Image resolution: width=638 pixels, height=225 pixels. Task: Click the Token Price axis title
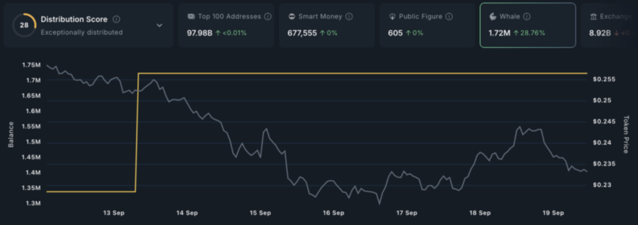click(x=626, y=135)
